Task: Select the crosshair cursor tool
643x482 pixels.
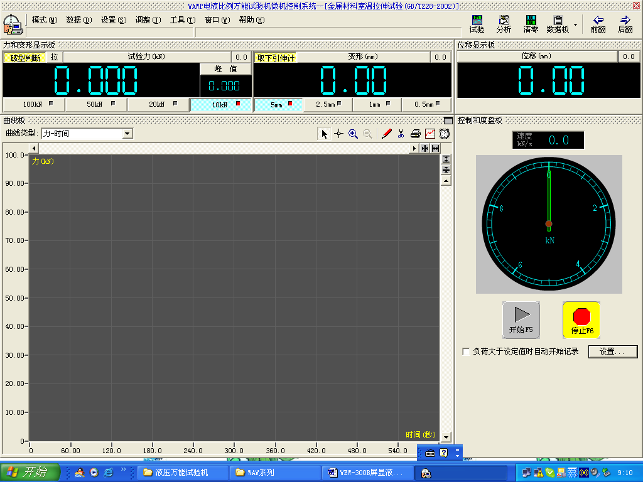Action: 338,134
